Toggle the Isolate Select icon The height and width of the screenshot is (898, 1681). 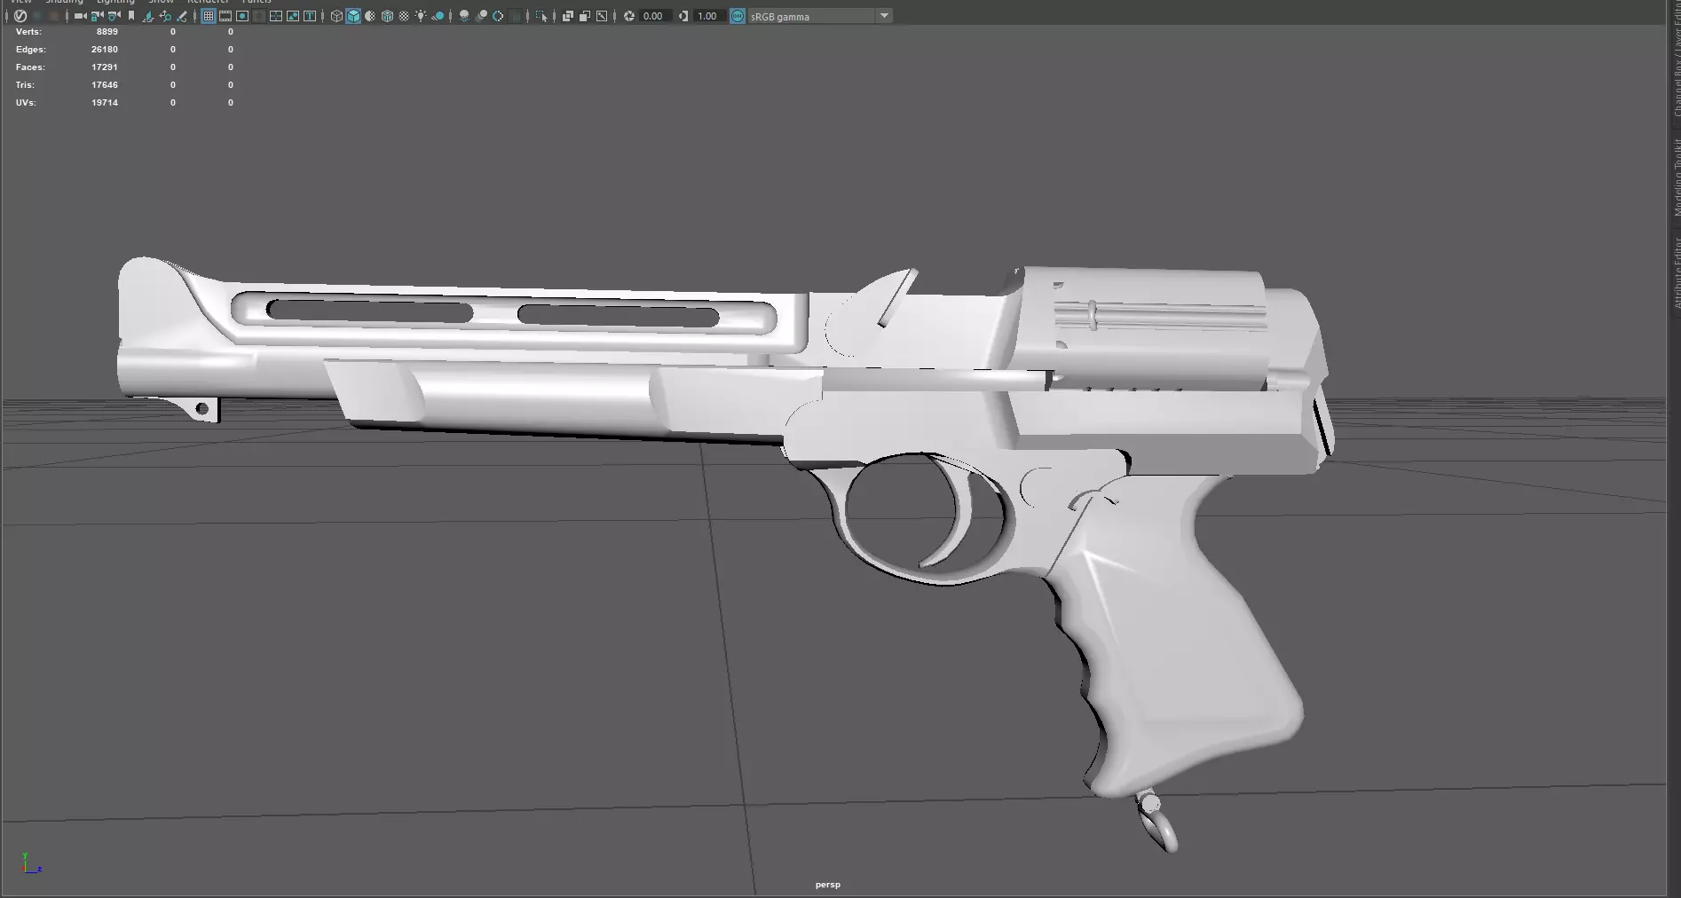tap(541, 16)
